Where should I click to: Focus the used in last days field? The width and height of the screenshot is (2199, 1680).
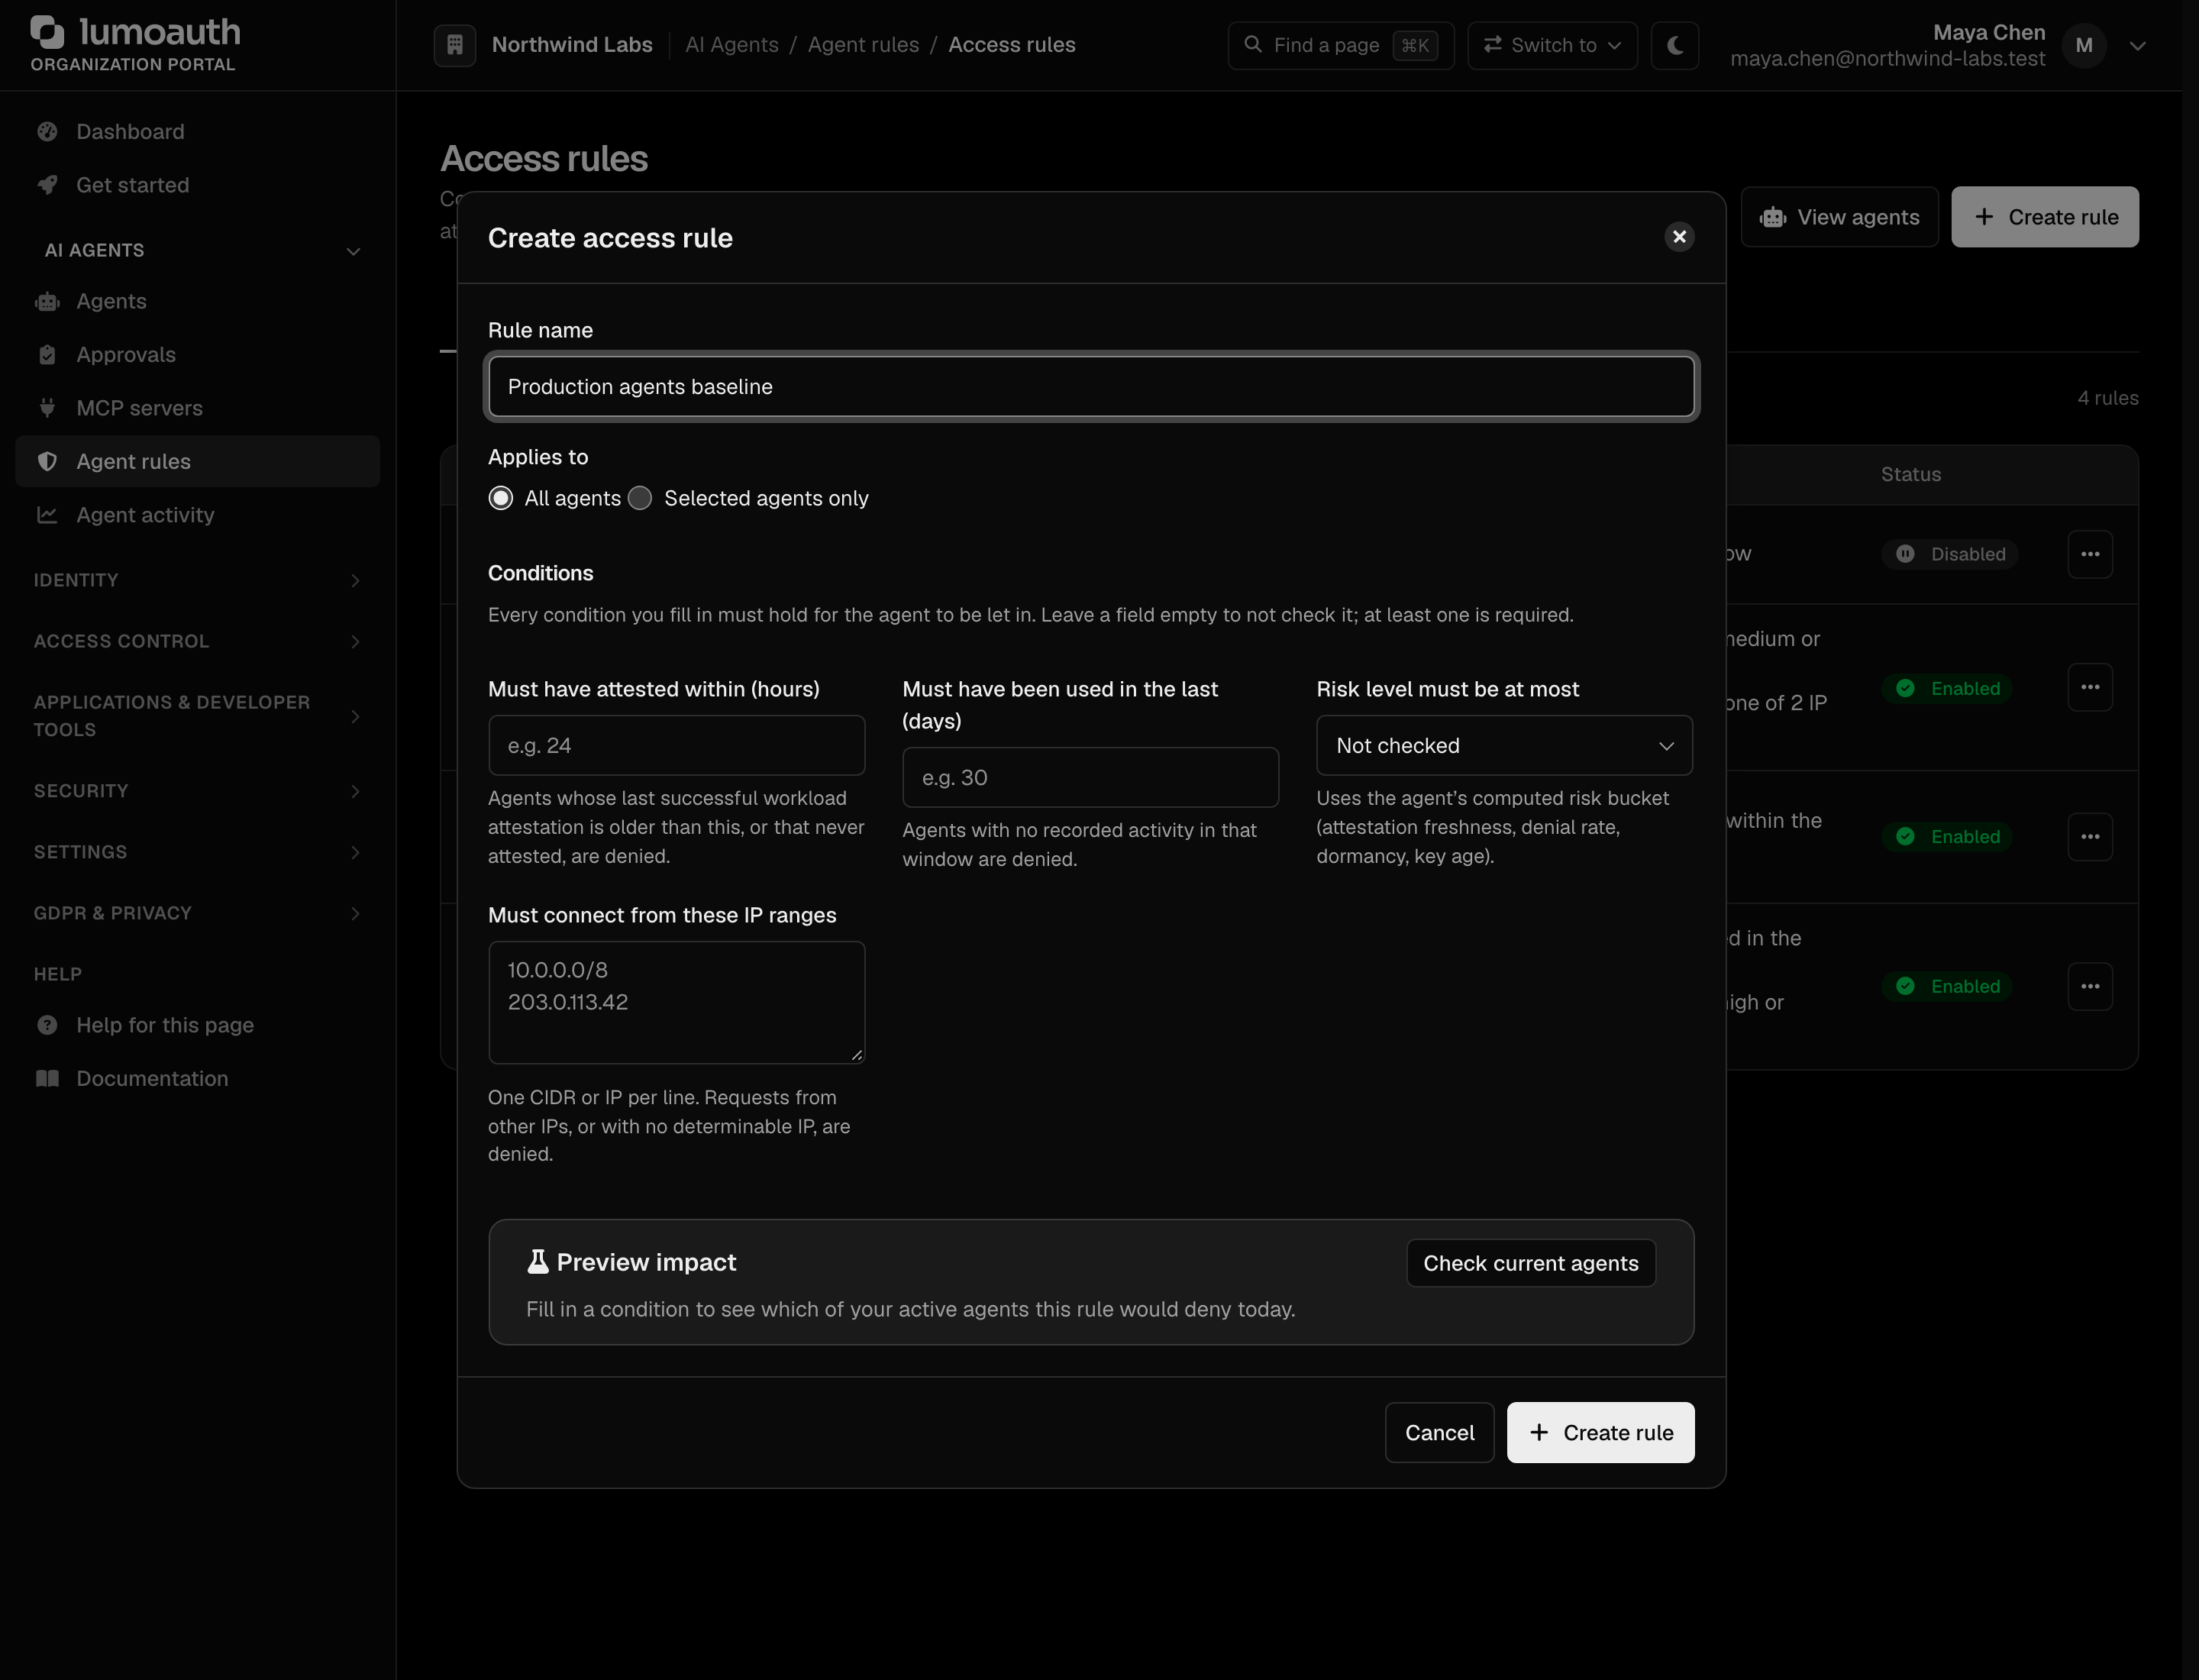point(1090,777)
